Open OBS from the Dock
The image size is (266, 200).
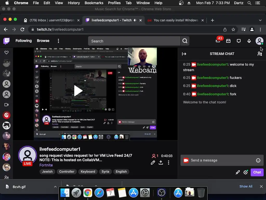pos(161,193)
